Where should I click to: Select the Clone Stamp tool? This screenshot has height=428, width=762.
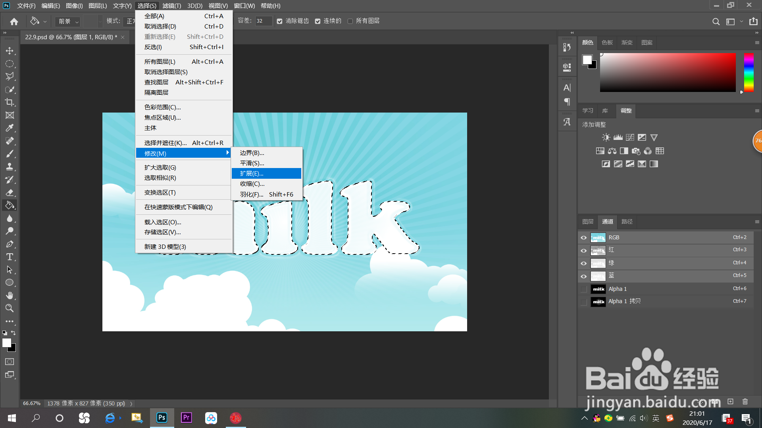pos(10,166)
